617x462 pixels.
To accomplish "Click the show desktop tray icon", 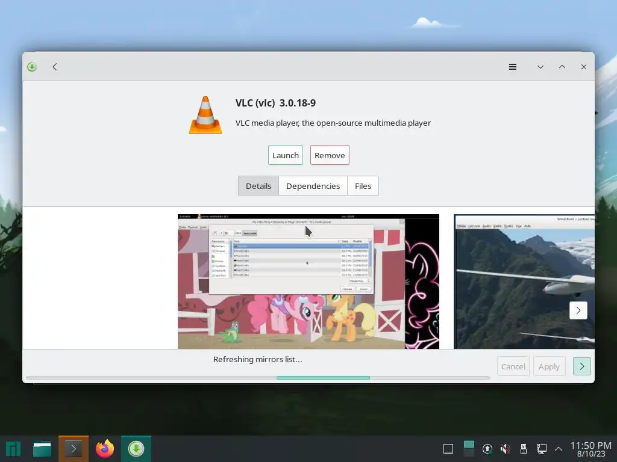I will (448, 449).
